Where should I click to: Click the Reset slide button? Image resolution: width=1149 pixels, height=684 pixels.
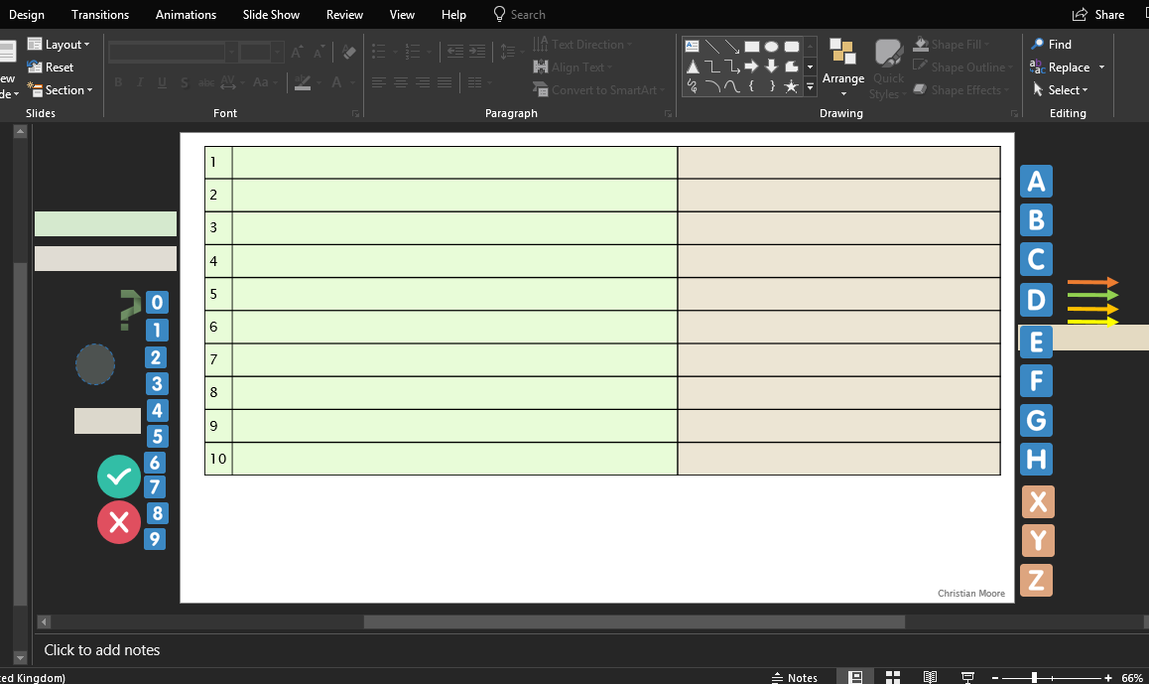point(50,67)
